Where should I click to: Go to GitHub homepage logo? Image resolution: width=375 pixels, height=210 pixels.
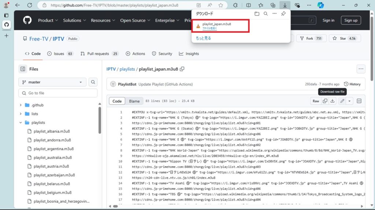click(27, 20)
